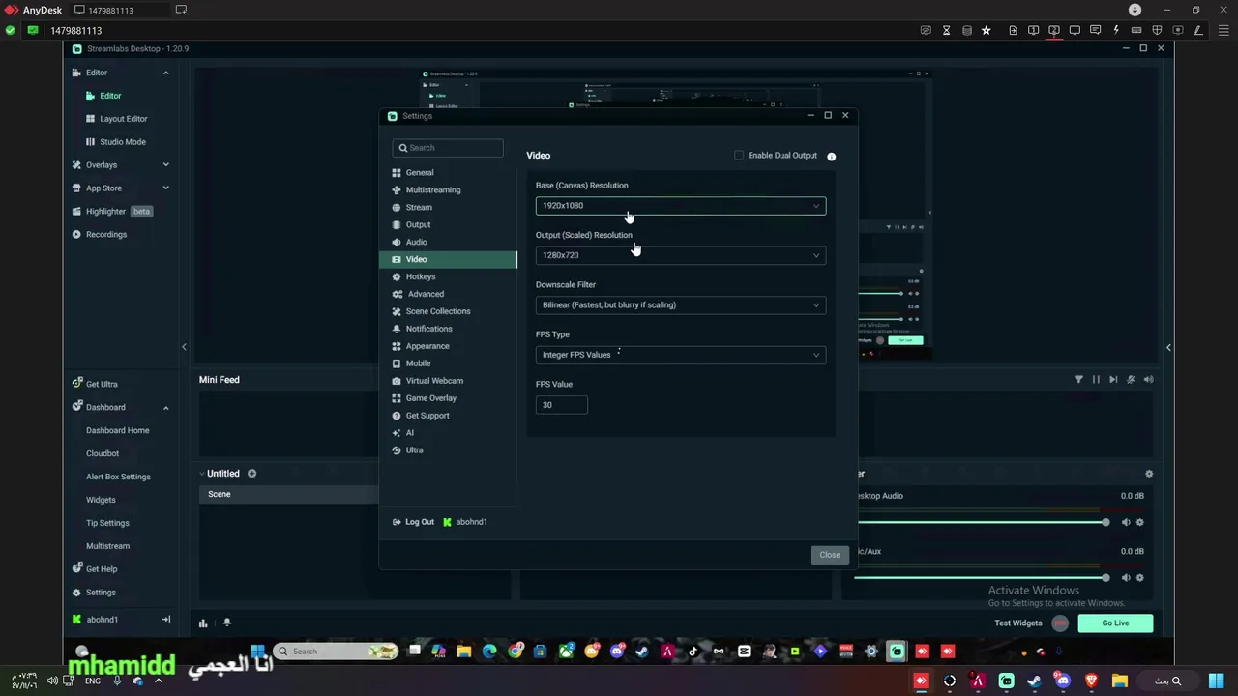Image resolution: width=1238 pixels, height=696 pixels.
Task: Add a scene collection with plus icon
Action: [x=251, y=474]
